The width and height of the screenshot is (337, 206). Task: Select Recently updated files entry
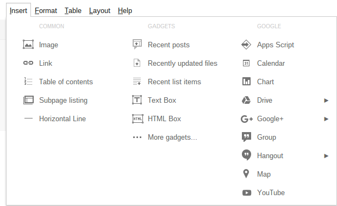pyautogui.click(x=183, y=63)
